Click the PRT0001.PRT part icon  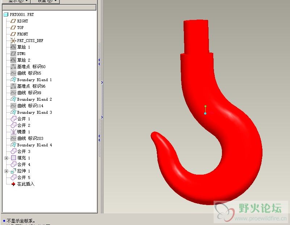[6, 14]
